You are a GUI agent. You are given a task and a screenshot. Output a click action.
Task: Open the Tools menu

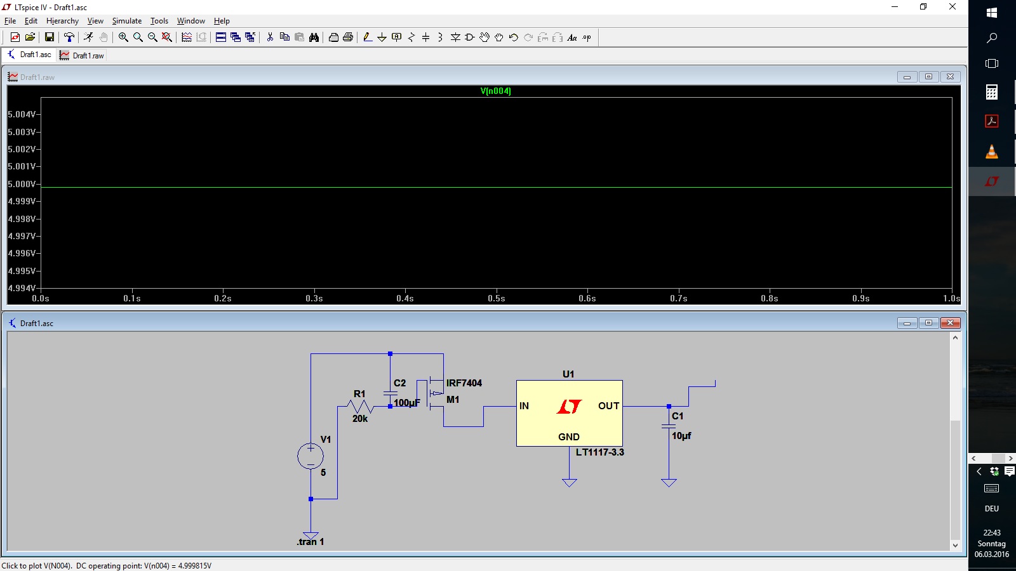pos(159,21)
